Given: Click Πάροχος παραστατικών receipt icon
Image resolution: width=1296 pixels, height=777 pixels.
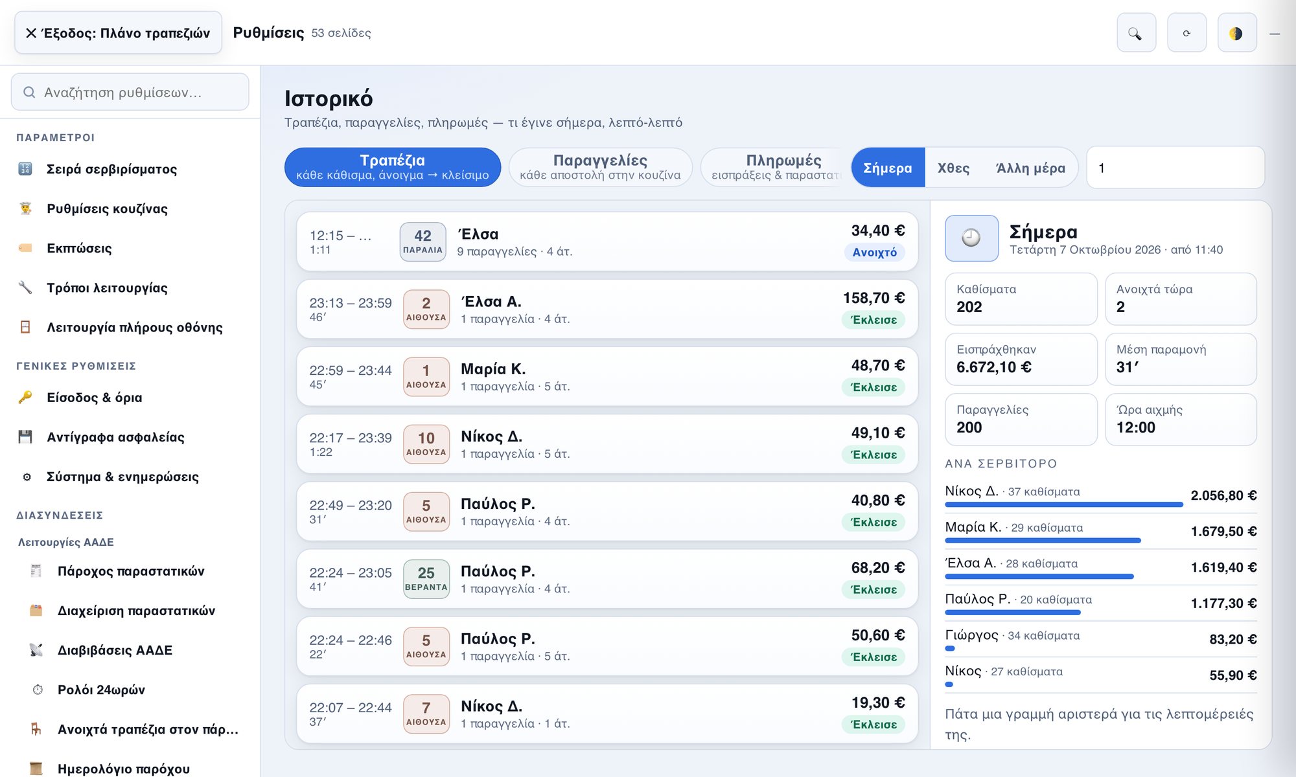Looking at the screenshot, I should 36,571.
